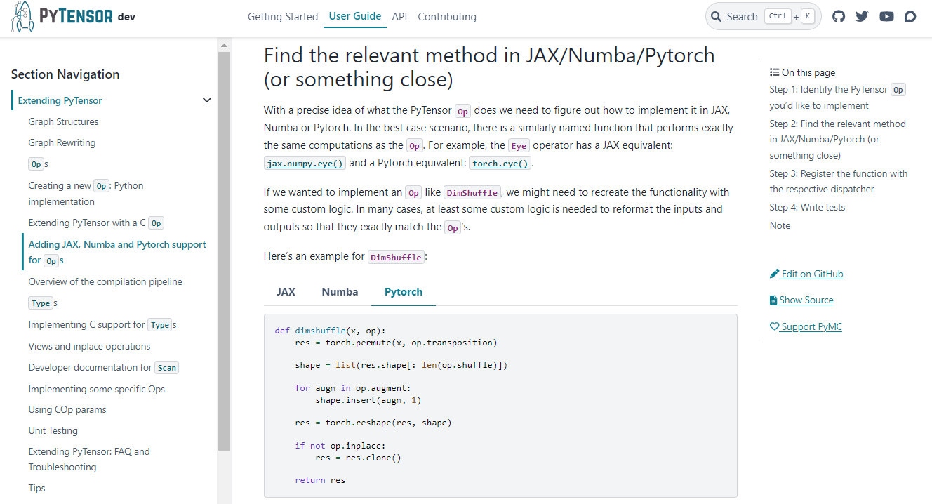Open the Twitter icon
932x504 pixels.
(x=862, y=15)
